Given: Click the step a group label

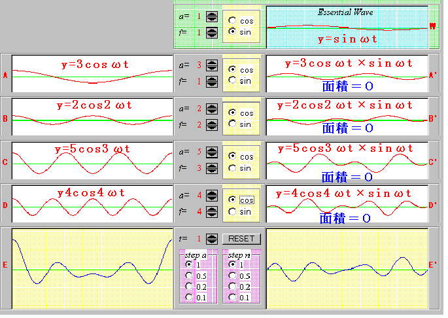Looking at the screenshot, I should pos(196,255).
